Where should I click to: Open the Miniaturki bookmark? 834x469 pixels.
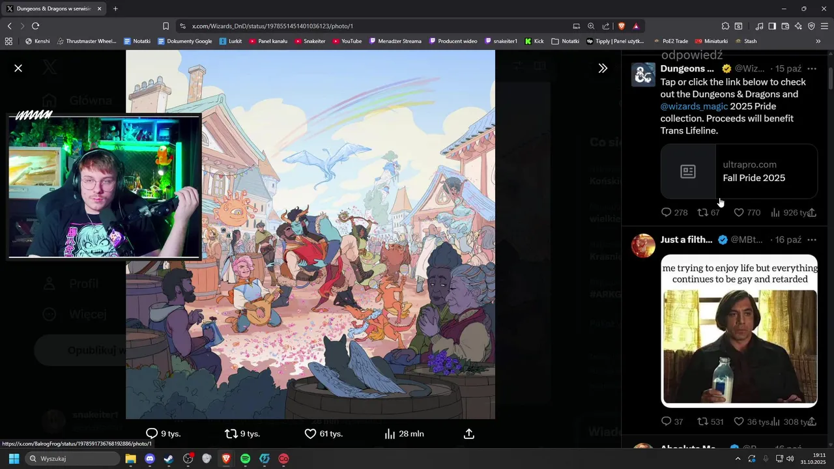click(x=712, y=41)
